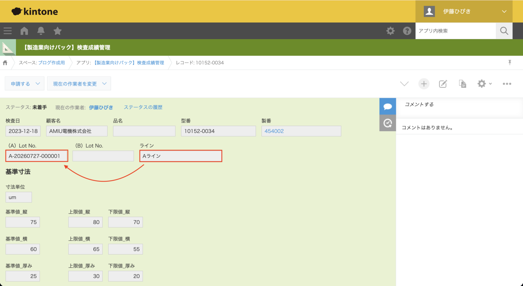Open 【製造業向けパック】検査成績管理 breadcrumb link
This screenshot has height=286, width=523.
pyautogui.click(x=129, y=63)
